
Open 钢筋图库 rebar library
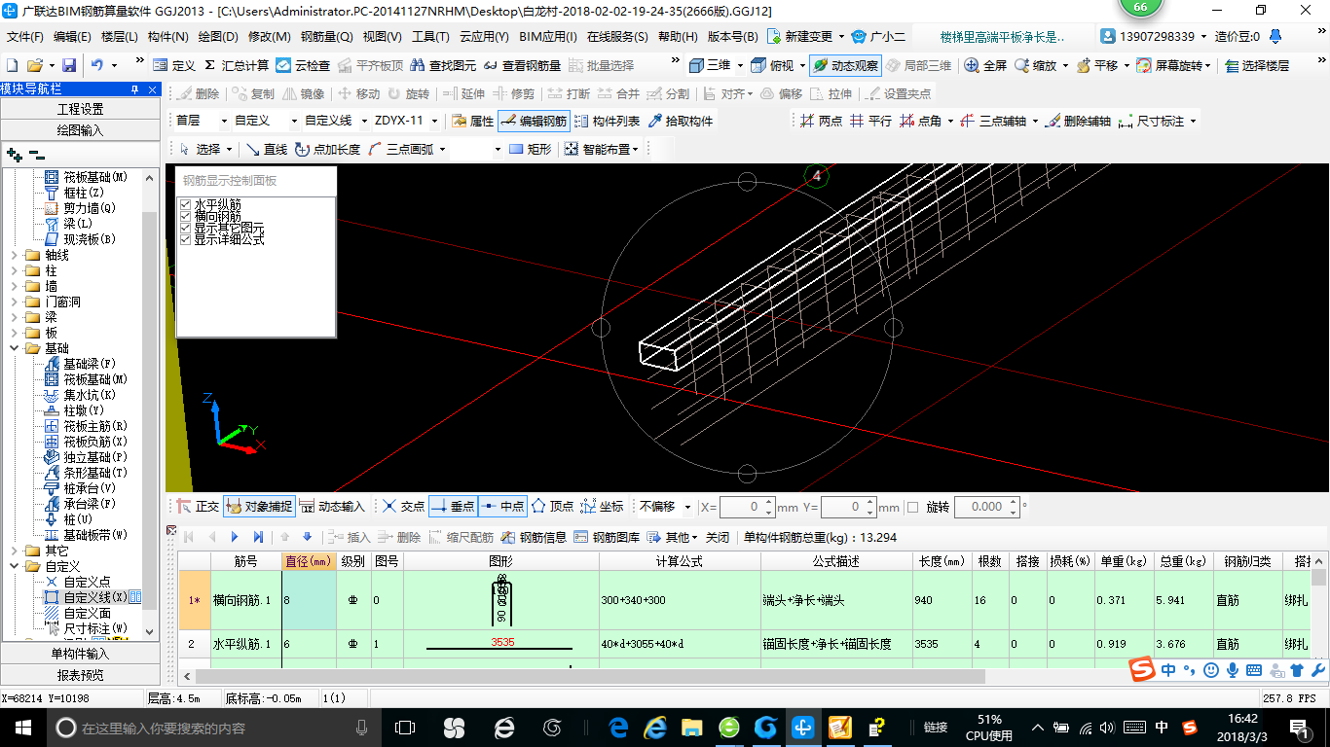(x=607, y=537)
